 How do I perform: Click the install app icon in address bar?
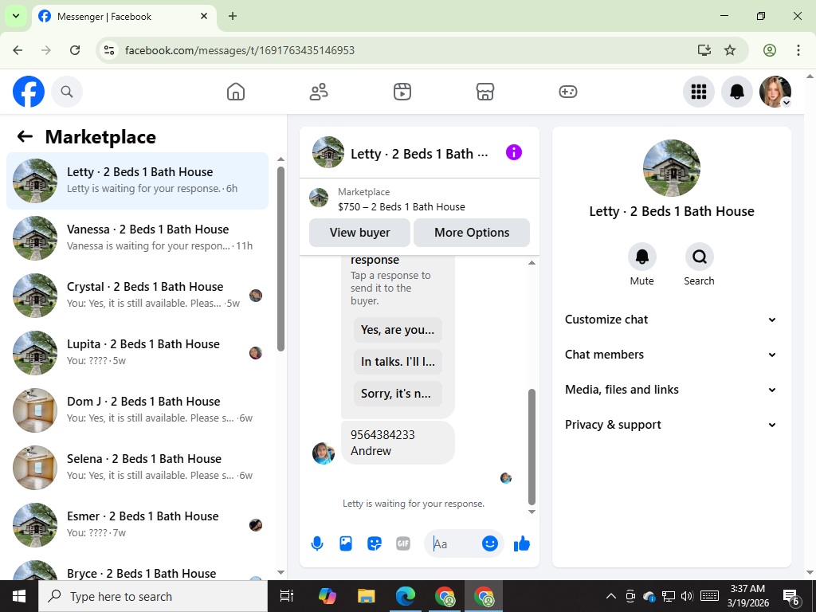coord(704,50)
